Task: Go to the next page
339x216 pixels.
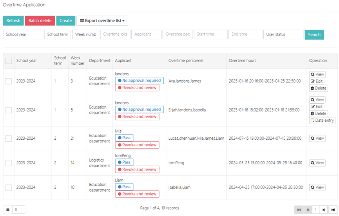Action: click(324, 210)
